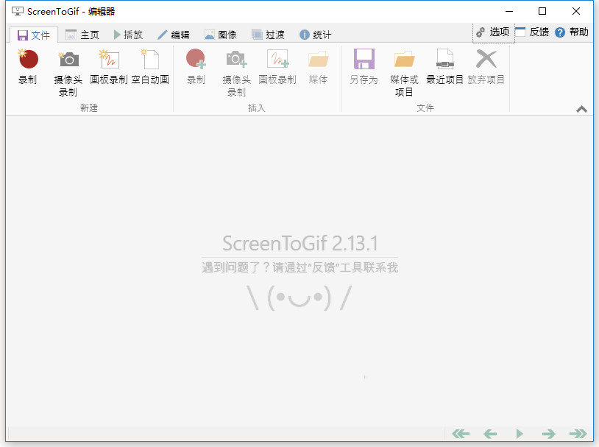Image resolution: width=599 pixels, height=447 pixels.
Task: Create a blank animation
Action: (149, 70)
